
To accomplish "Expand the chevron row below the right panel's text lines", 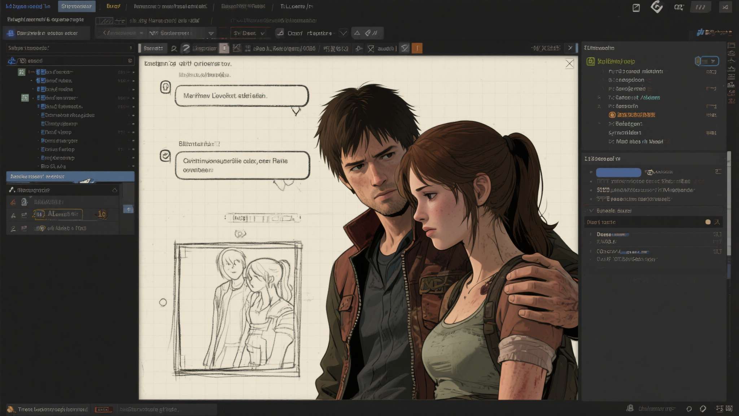I will tap(653, 211).
